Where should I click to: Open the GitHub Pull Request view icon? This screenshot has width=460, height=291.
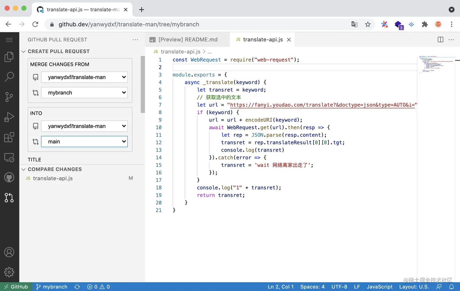9,197
